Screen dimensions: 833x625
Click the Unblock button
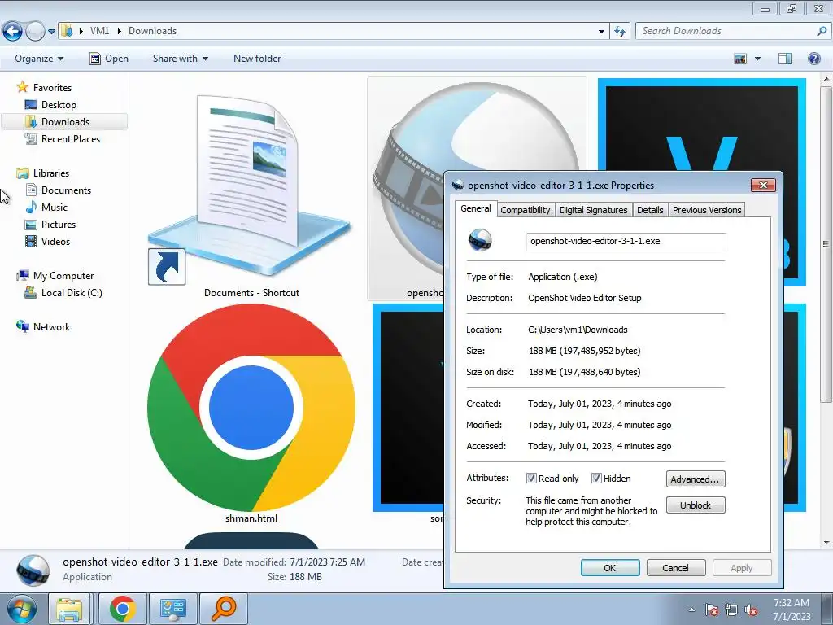click(x=696, y=505)
